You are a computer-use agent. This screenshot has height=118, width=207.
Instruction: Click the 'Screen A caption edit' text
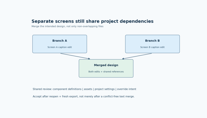(x=60, y=47)
